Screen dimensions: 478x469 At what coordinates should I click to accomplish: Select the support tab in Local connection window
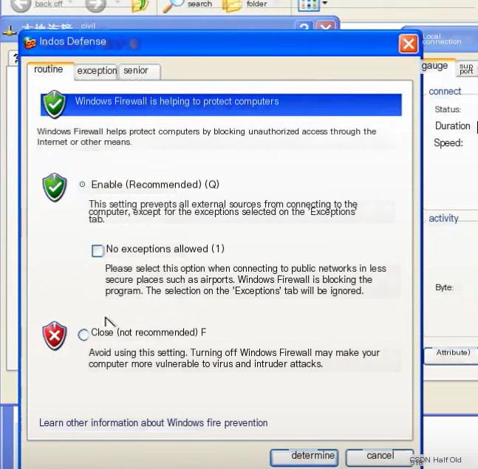coord(466,69)
